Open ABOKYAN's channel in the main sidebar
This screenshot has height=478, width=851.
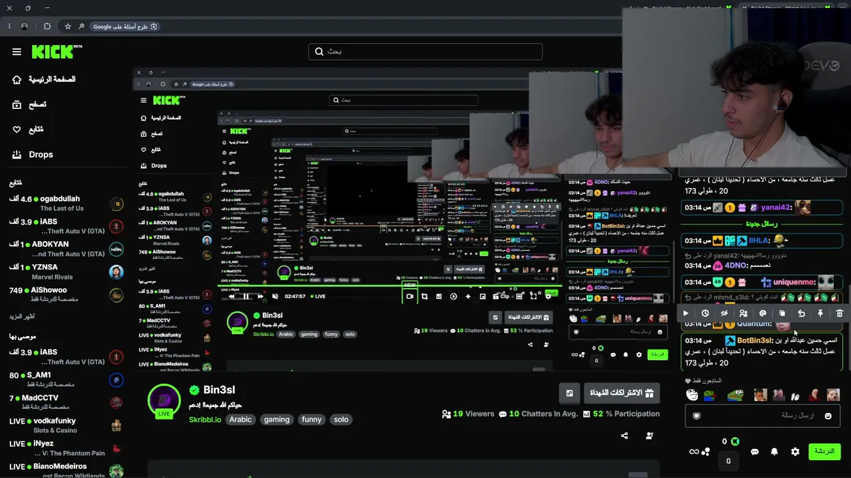point(66,249)
